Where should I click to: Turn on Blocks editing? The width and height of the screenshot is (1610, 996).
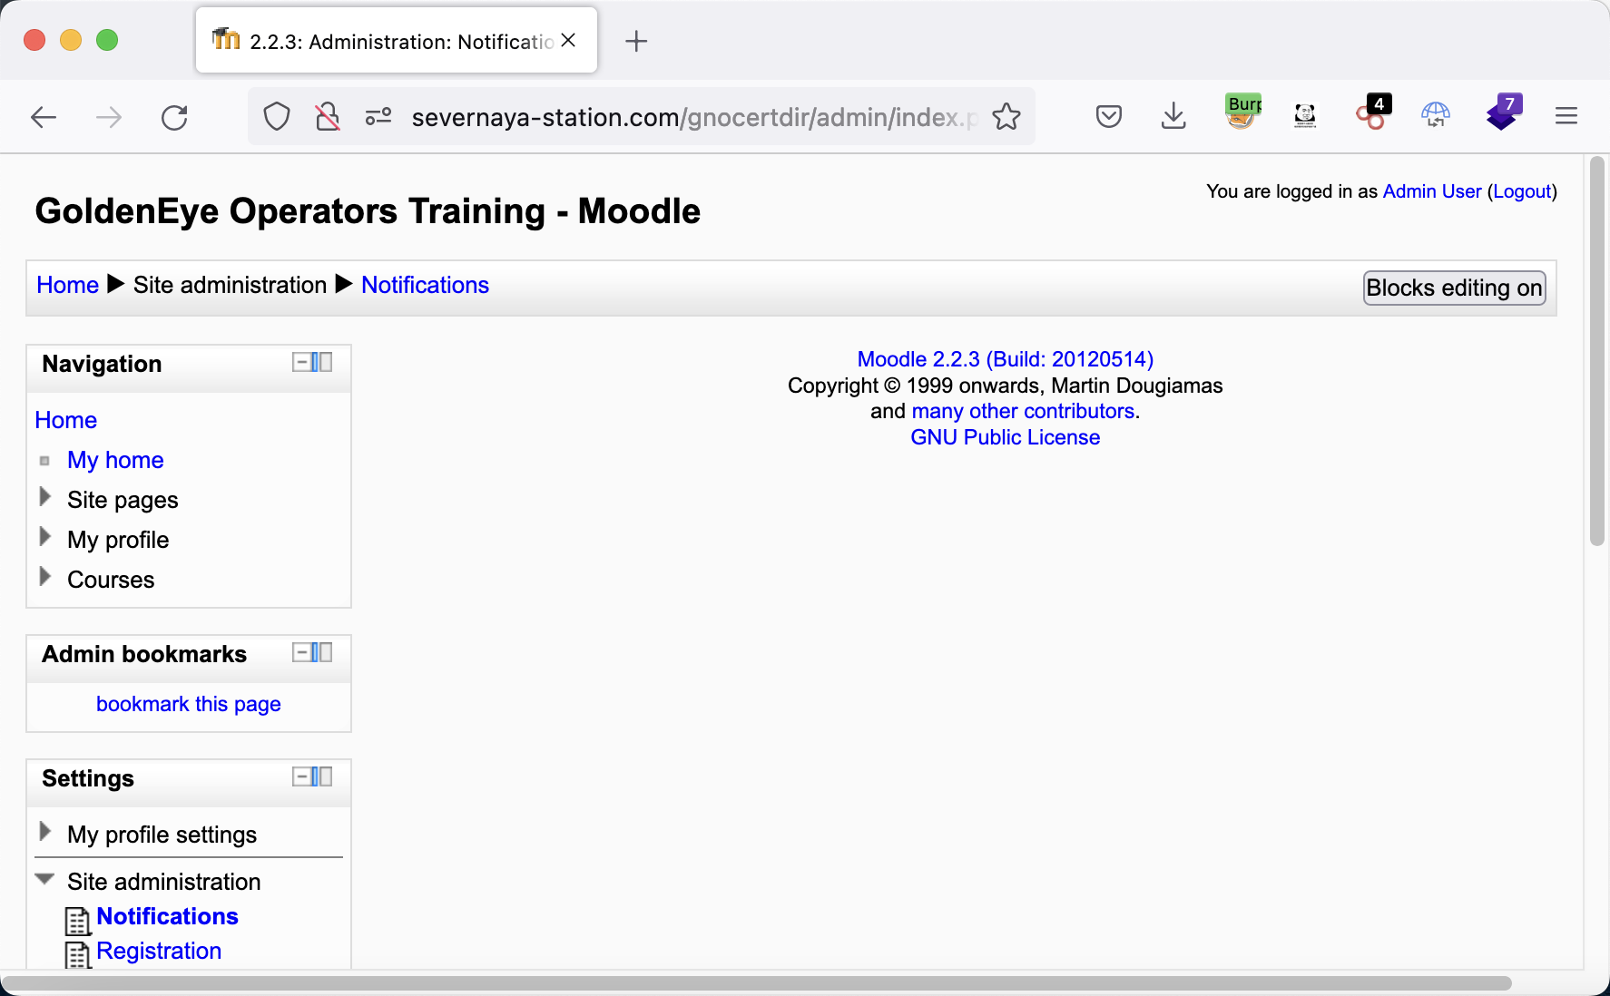[x=1453, y=288]
